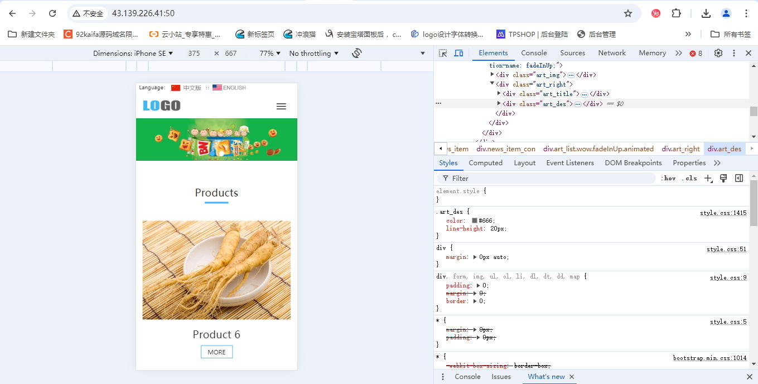The height and width of the screenshot is (384, 758).
Task: Open the page's hamburger menu
Action: coord(281,106)
